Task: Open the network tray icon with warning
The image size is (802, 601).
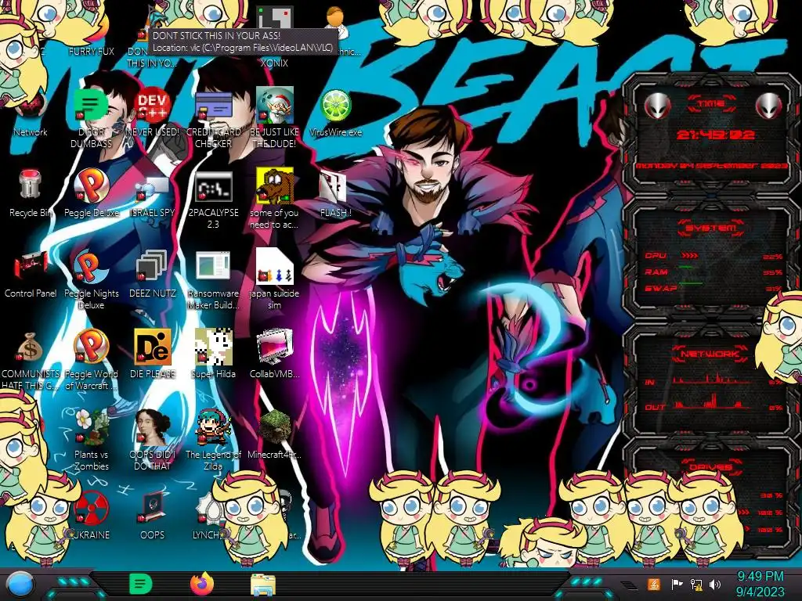Action: tap(696, 584)
